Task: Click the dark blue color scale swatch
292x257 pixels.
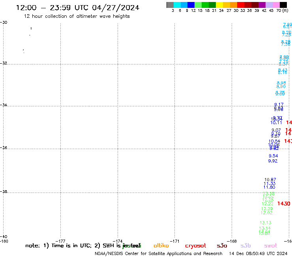Action: tap(191, 5)
